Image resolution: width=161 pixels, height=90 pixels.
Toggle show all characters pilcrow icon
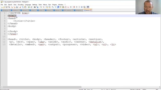click(55, 7)
